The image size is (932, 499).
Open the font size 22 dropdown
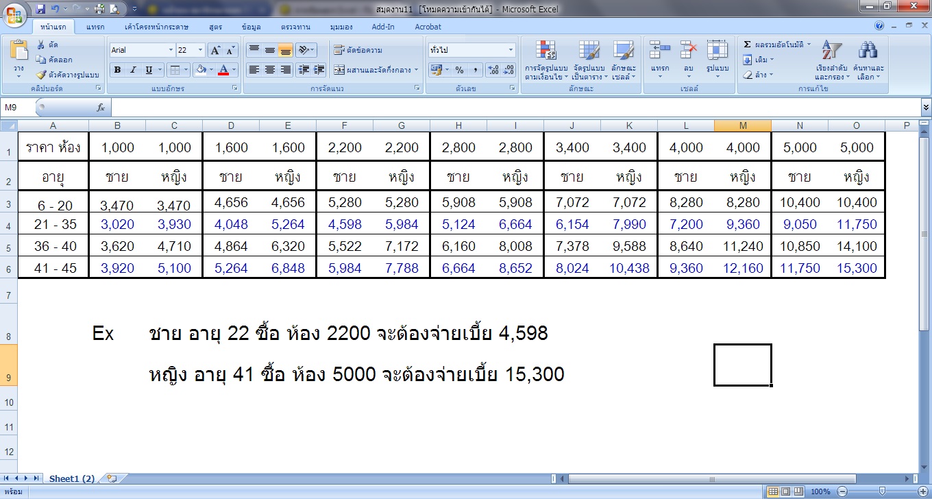click(x=200, y=50)
